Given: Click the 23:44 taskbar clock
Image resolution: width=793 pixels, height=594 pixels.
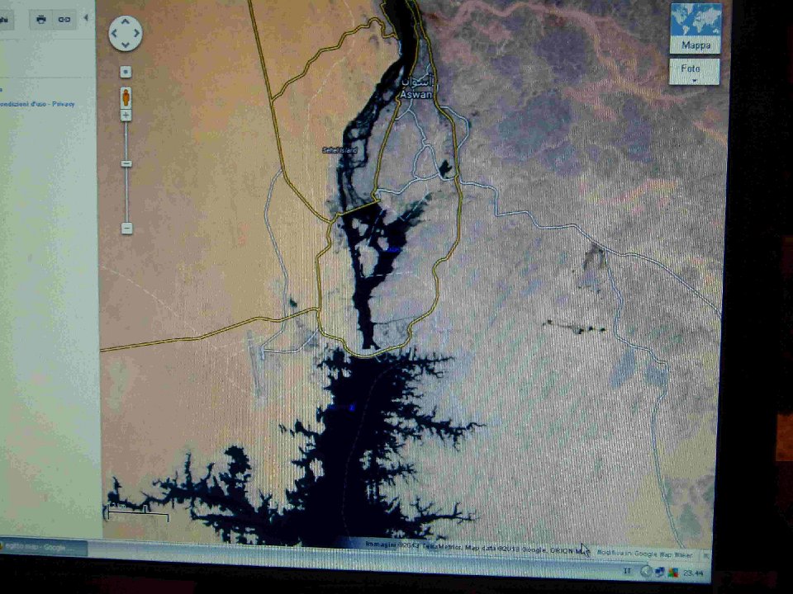Looking at the screenshot, I should [693, 573].
